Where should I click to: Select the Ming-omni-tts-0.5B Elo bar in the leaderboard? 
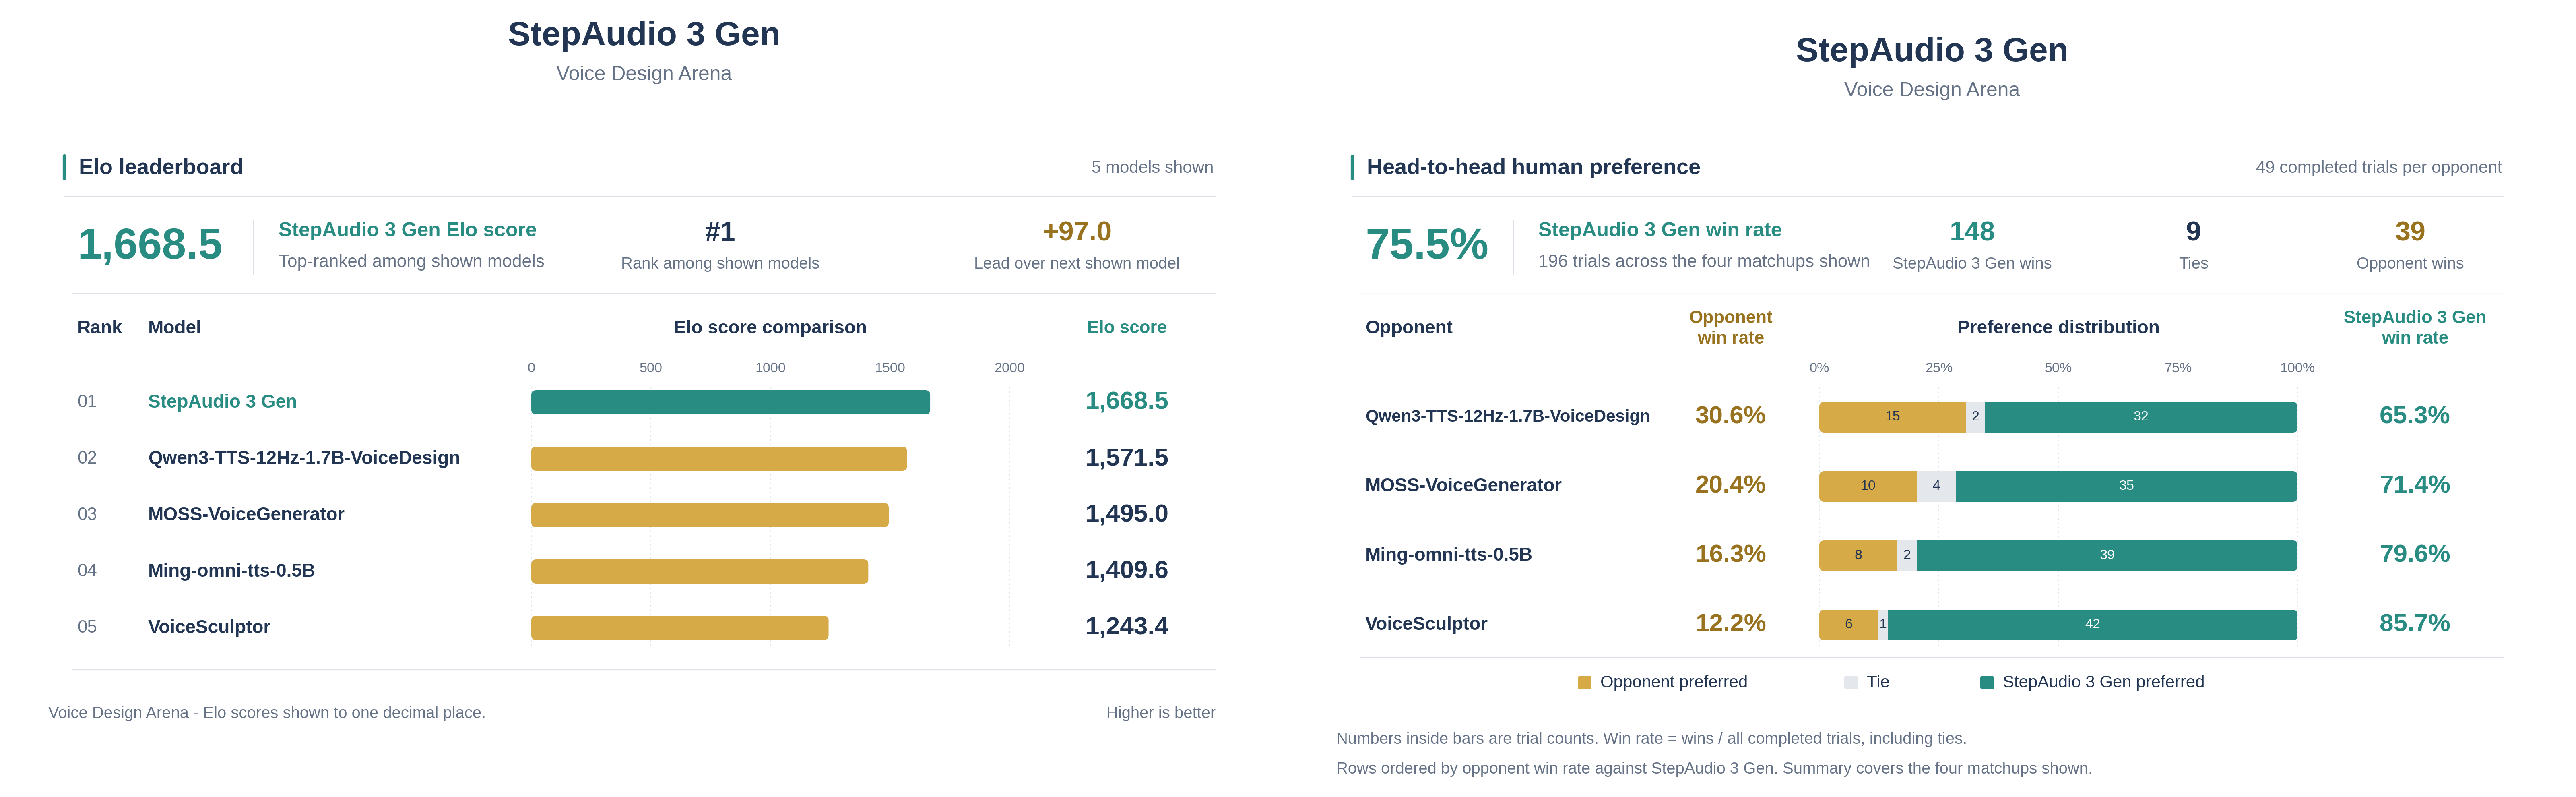click(699, 571)
